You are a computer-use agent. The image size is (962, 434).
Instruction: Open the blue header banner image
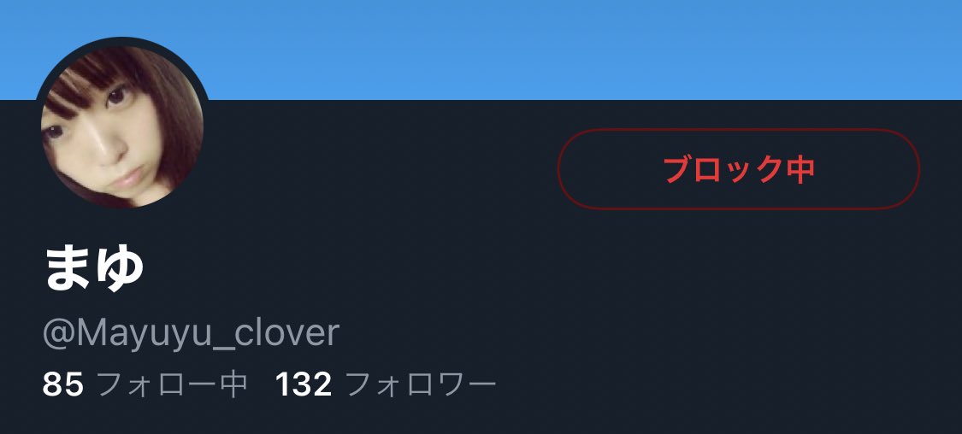[x=481, y=49]
